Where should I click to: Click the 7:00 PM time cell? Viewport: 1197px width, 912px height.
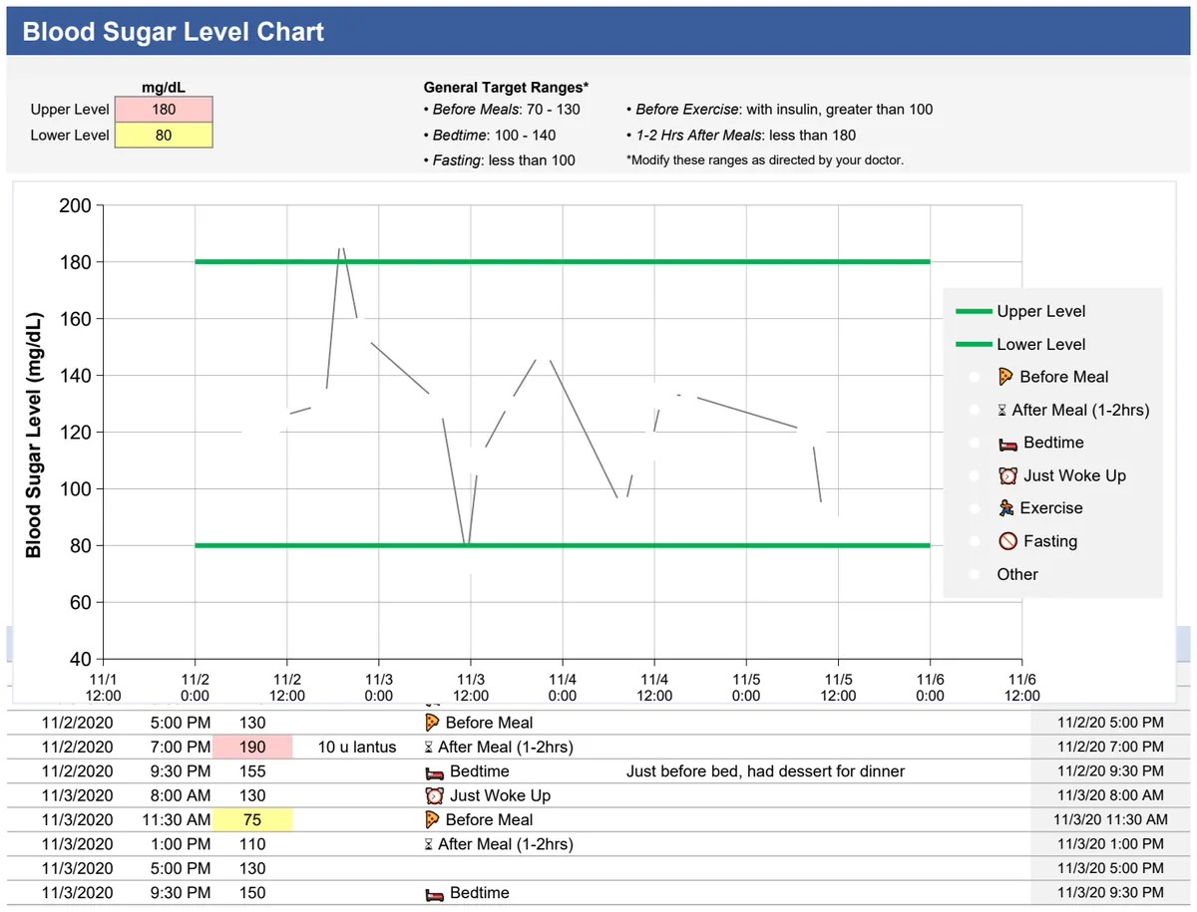pyautogui.click(x=180, y=747)
